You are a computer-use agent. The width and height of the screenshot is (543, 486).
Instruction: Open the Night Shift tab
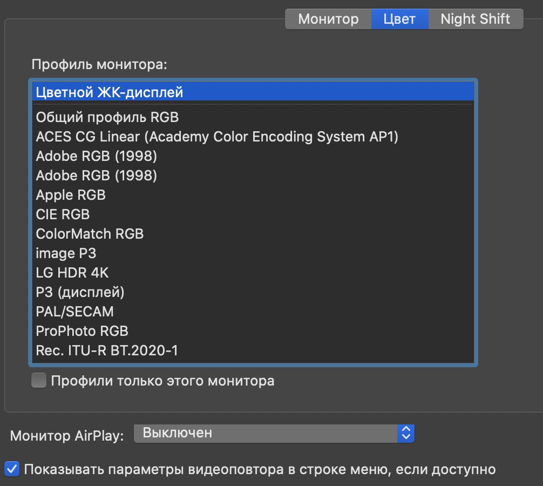[x=476, y=19]
